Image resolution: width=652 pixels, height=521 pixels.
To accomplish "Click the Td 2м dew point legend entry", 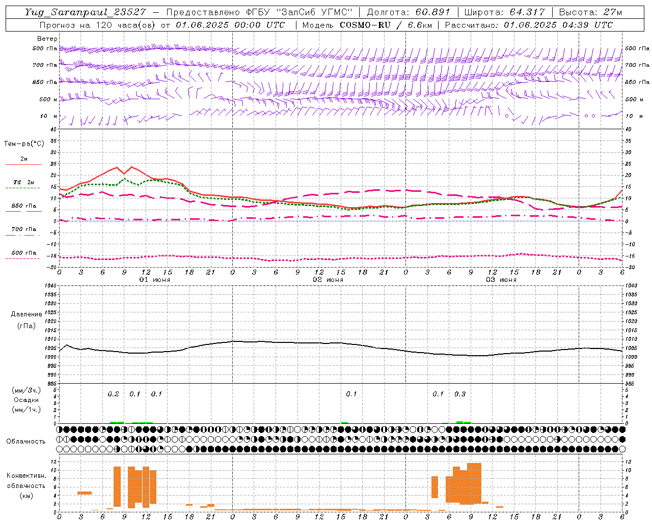I will tap(24, 182).
